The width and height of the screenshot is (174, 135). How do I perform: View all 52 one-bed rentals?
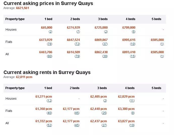(49, 125)
